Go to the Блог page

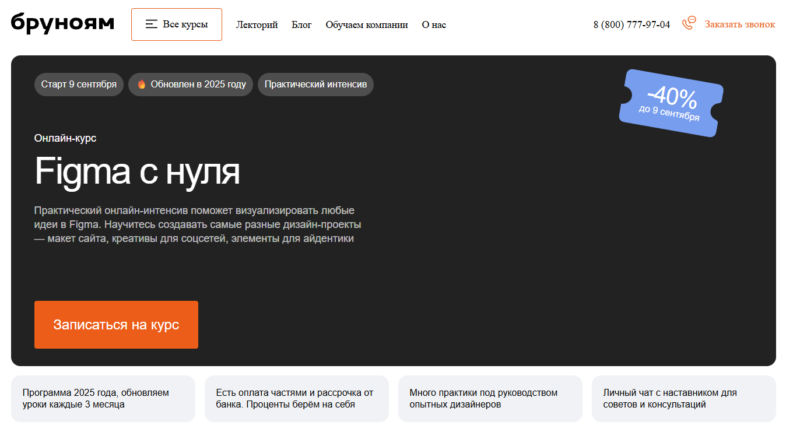pos(301,24)
